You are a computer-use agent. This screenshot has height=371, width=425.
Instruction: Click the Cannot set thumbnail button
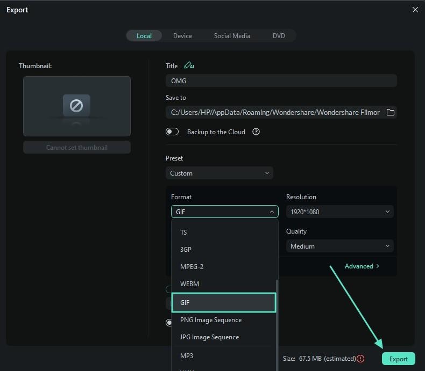click(77, 147)
